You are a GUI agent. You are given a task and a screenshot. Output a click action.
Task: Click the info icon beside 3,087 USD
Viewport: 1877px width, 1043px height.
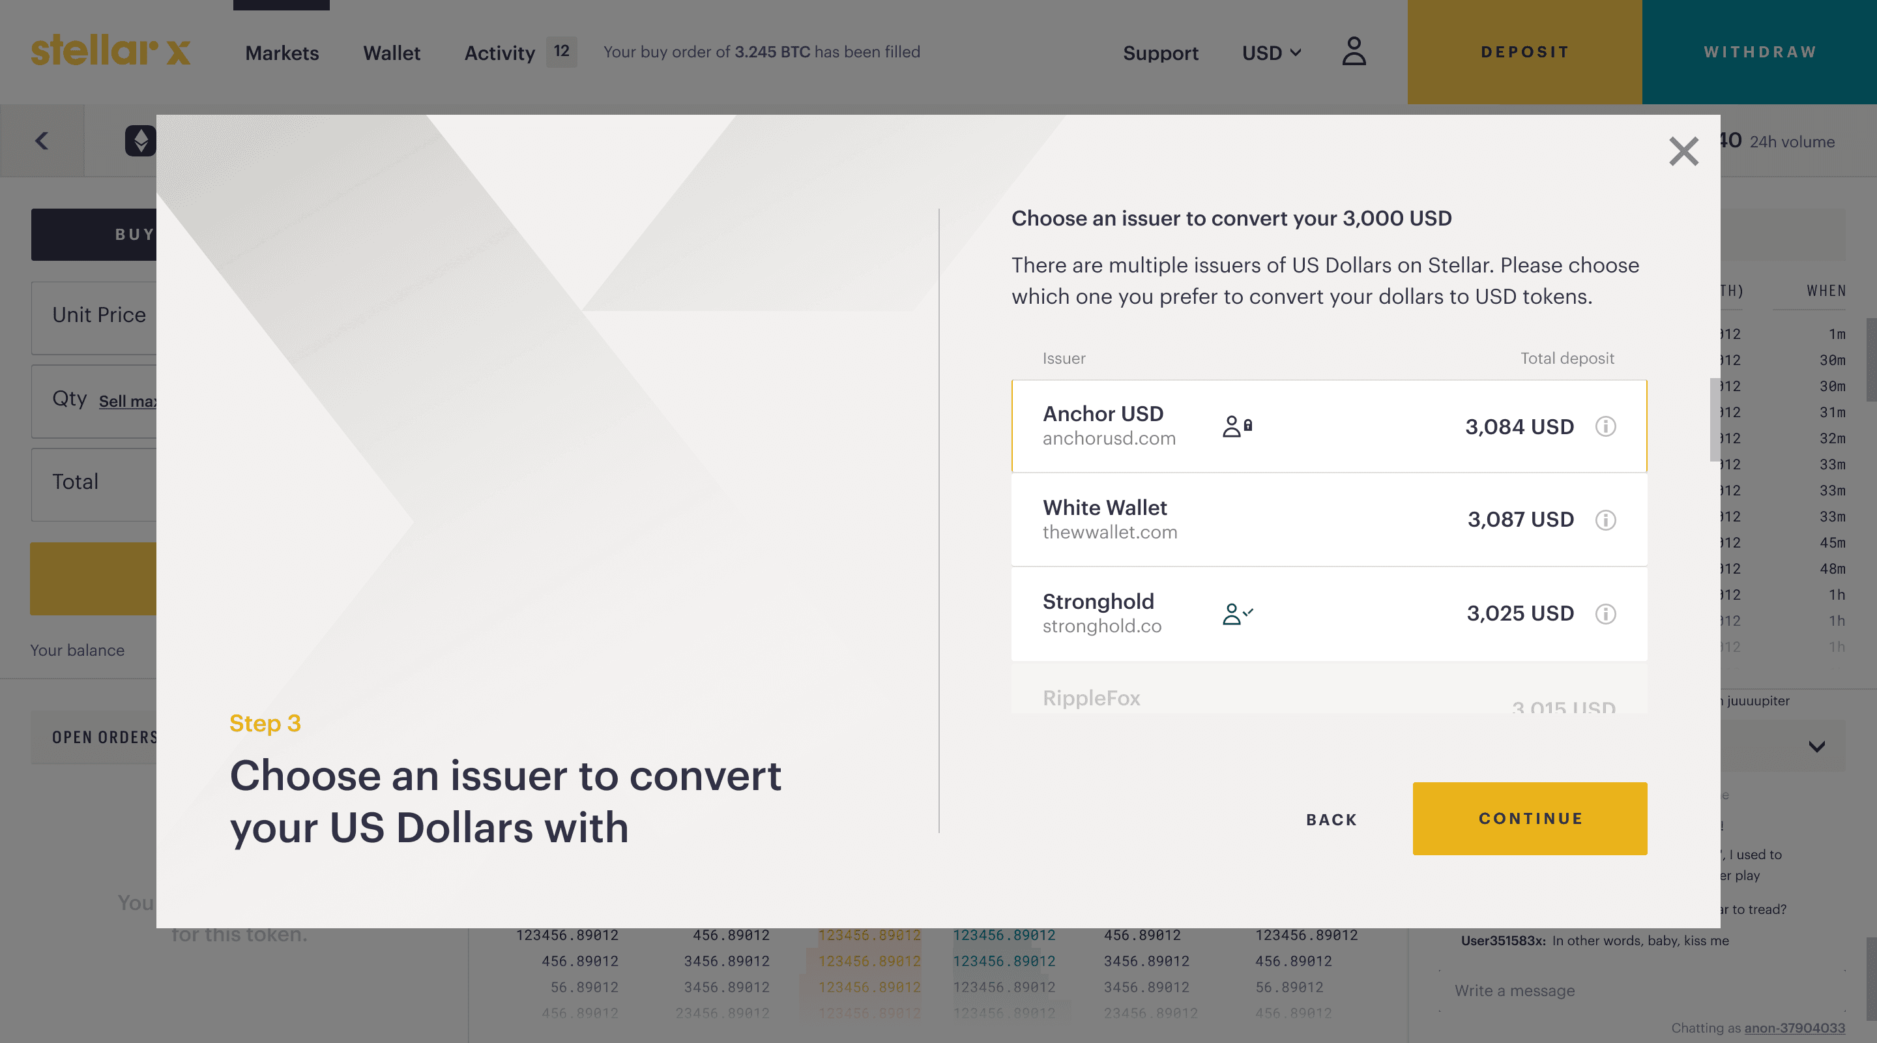(x=1605, y=520)
